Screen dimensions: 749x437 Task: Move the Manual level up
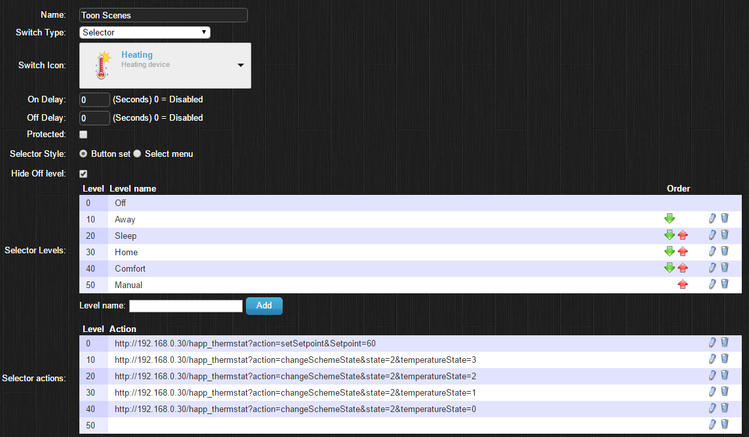(683, 284)
